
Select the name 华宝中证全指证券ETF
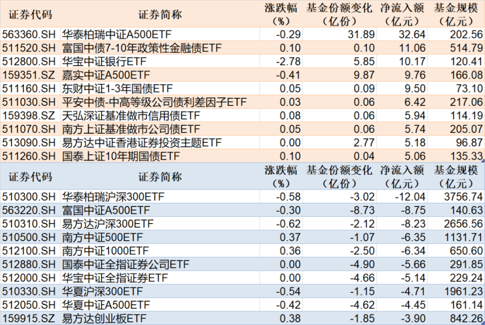pyautogui.click(x=115, y=278)
